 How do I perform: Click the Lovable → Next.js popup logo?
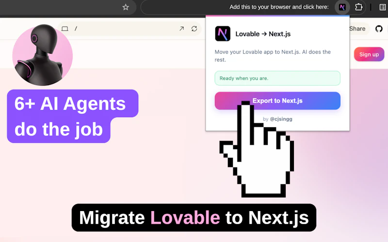coord(223,33)
